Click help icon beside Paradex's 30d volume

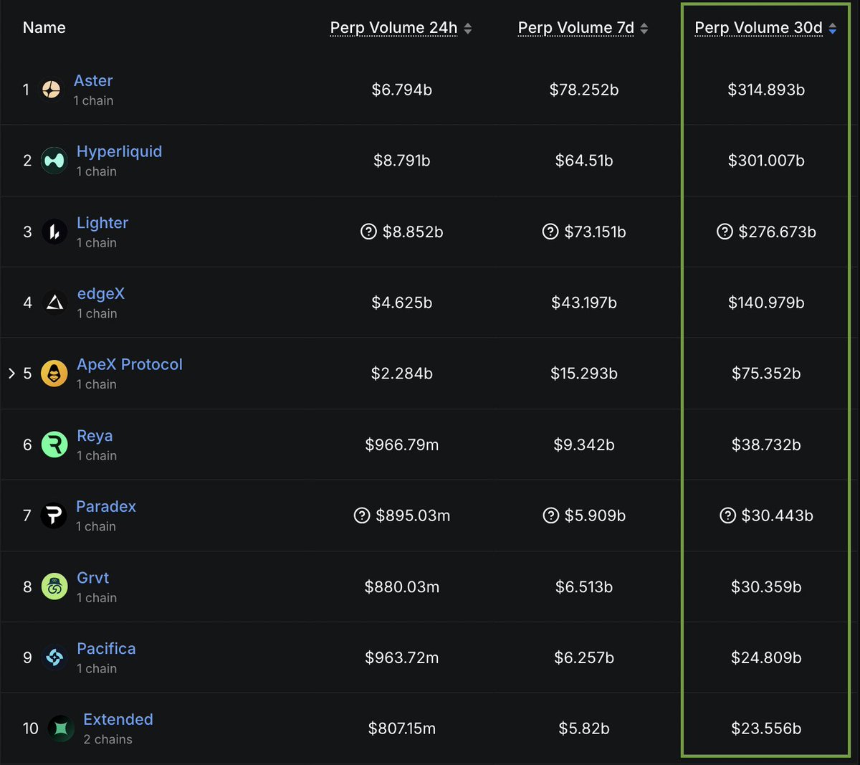[727, 515]
